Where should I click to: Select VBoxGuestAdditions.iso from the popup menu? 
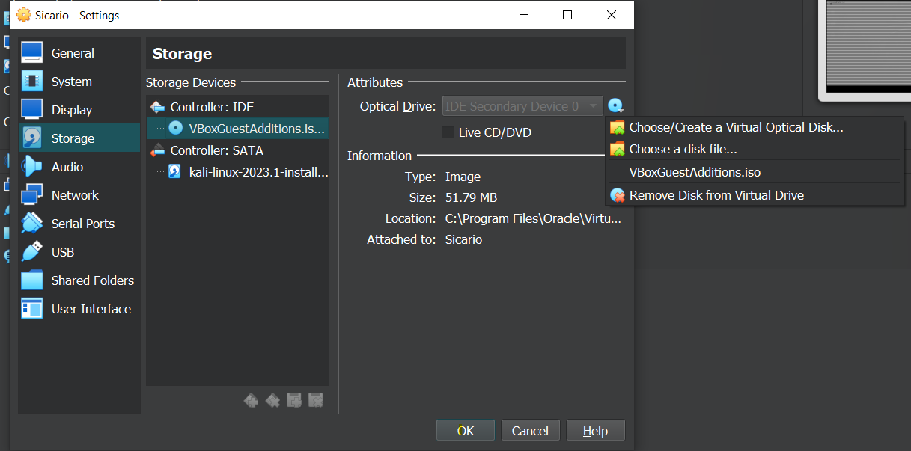pos(754,172)
